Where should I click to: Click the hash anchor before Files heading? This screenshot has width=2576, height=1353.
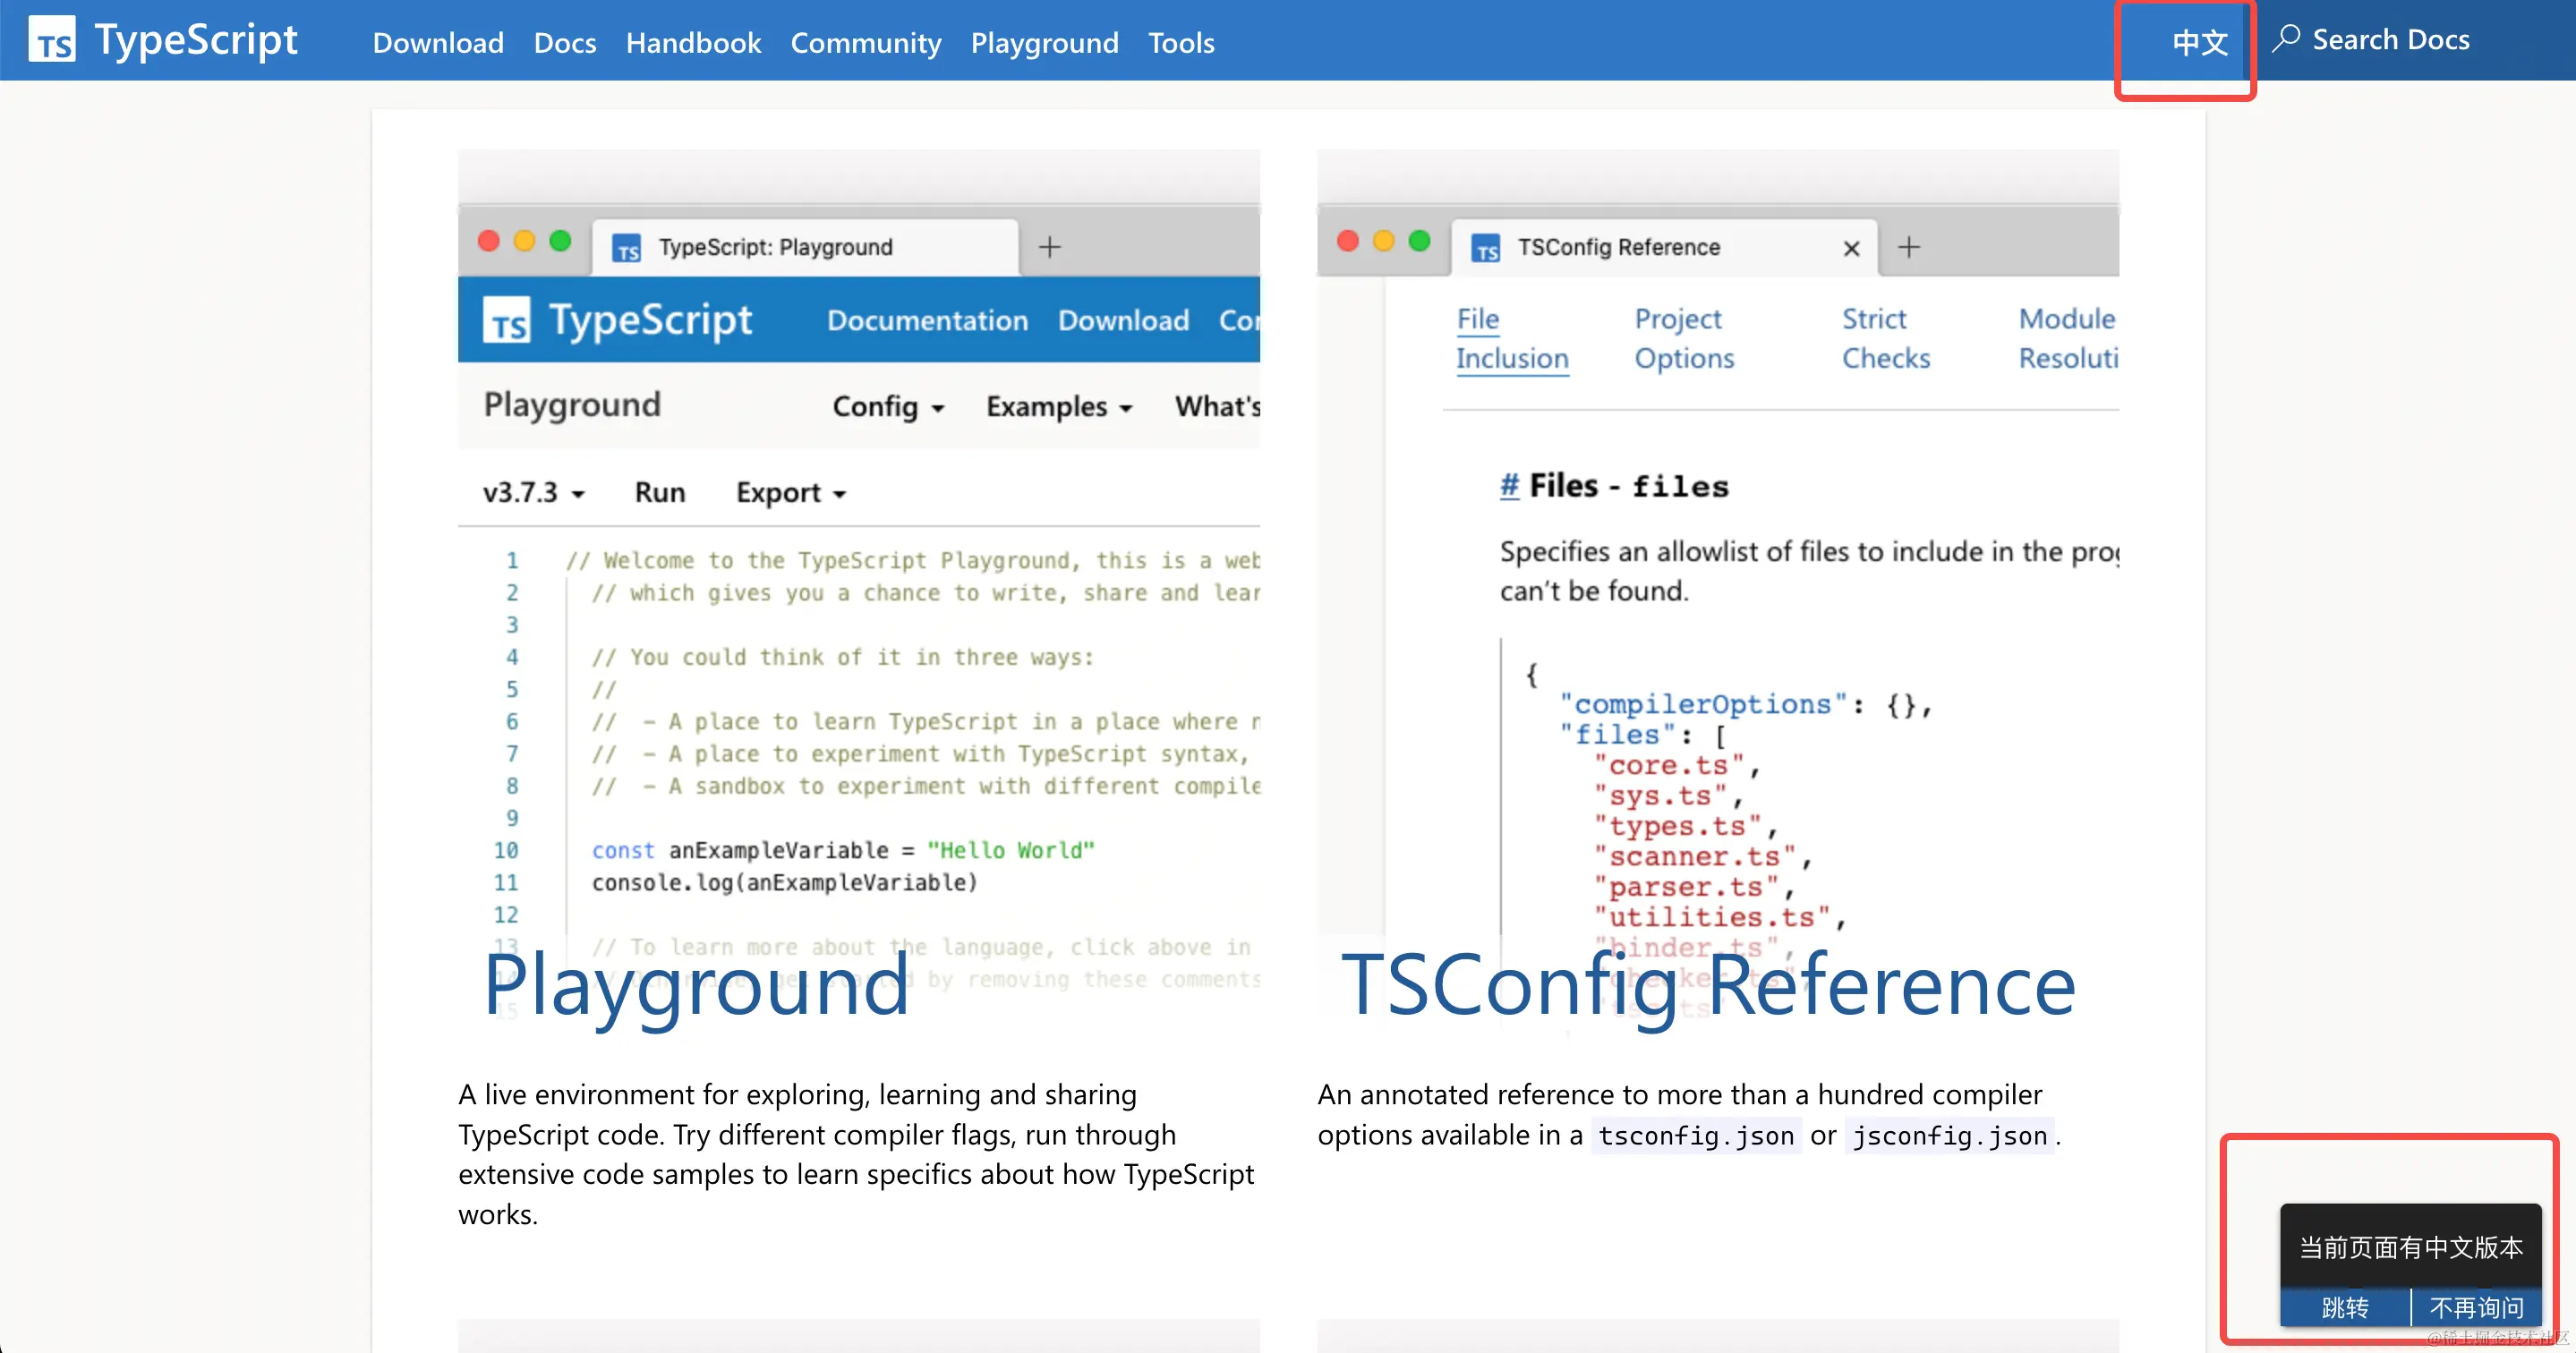[x=1508, y=486]
